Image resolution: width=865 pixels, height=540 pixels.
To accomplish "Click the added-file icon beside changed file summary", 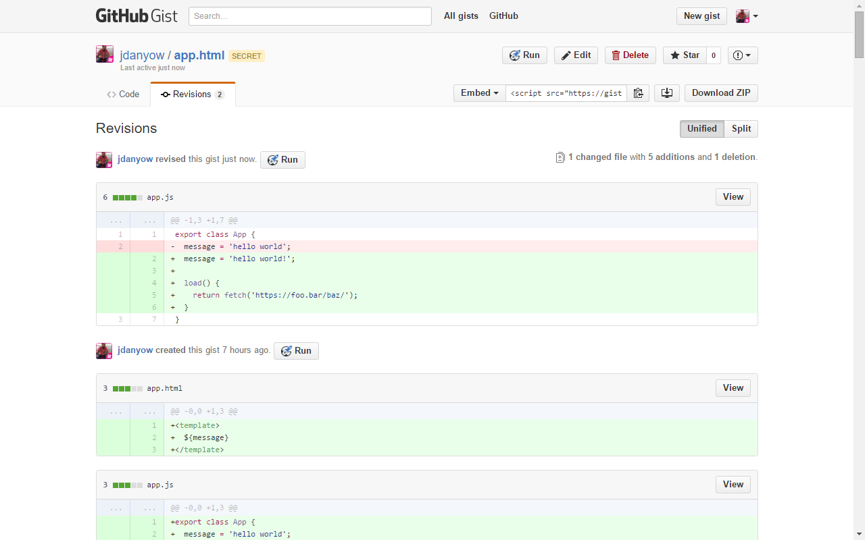I will coord(560,157).
